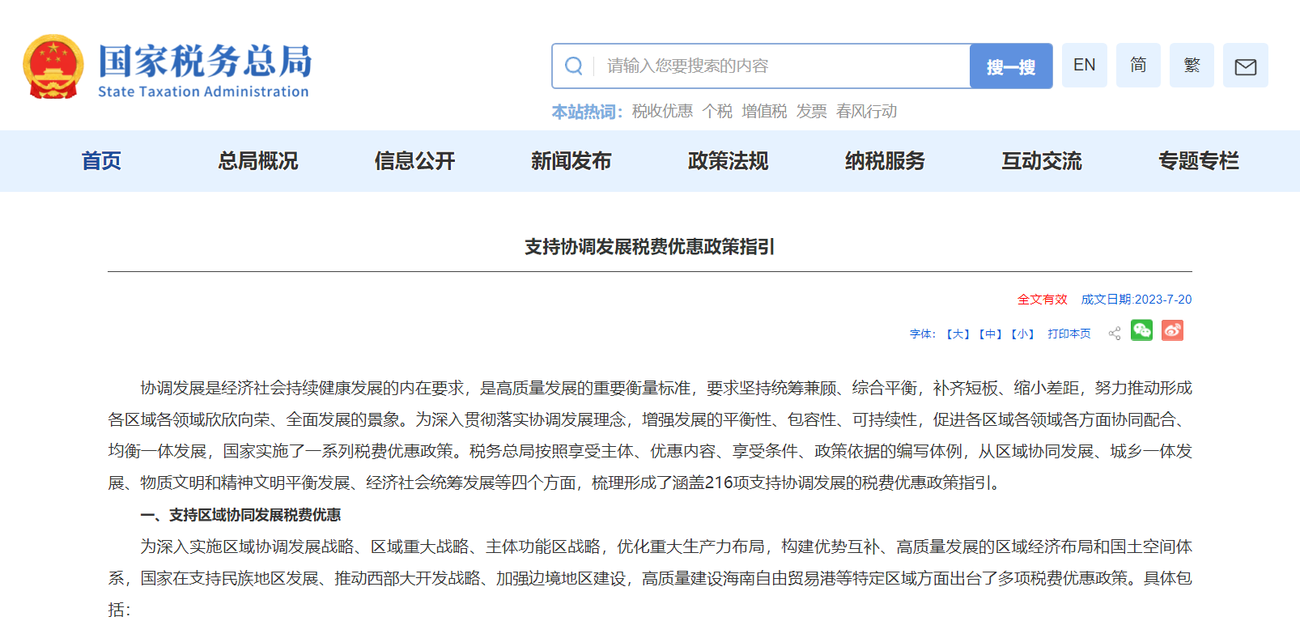The height and width of the screenshot is (621, 1300).
Task: Switch to English with the EN button
Action: 1084,66
